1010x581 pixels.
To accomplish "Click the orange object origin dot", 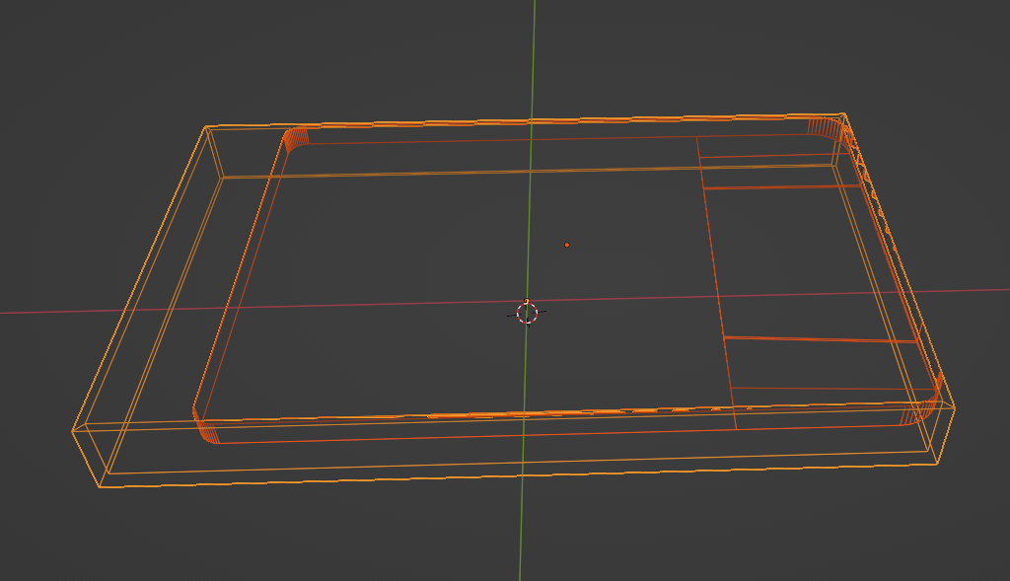I will tap(566, 245).
